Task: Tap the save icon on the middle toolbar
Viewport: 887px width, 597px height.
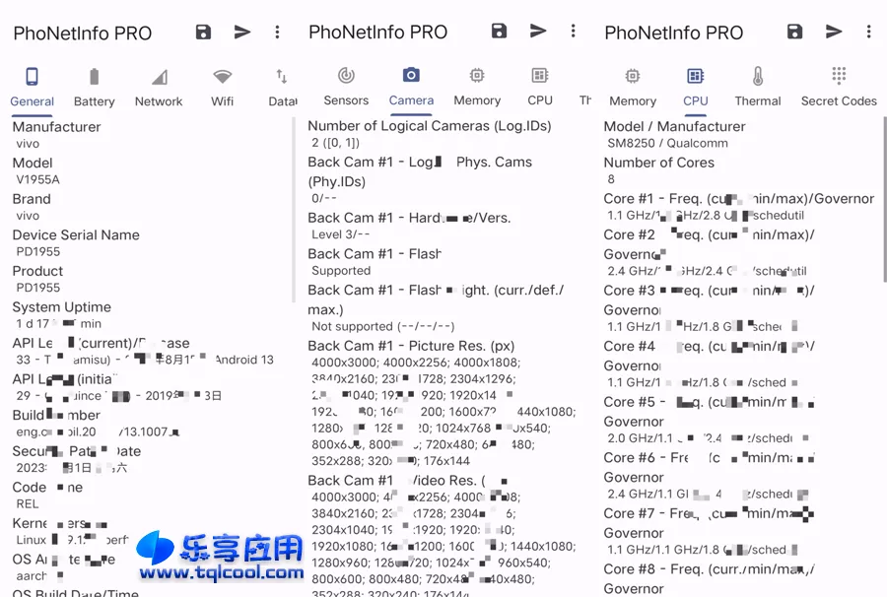Action: click(499, 32)
